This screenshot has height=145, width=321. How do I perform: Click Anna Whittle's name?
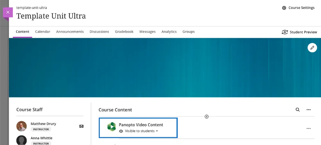pyautogui.click(x=41, y=138)
